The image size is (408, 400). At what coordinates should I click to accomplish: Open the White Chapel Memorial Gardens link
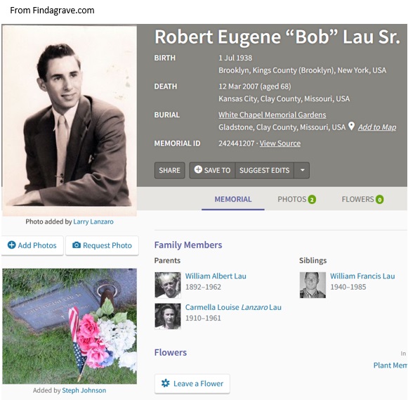point(272,115)
